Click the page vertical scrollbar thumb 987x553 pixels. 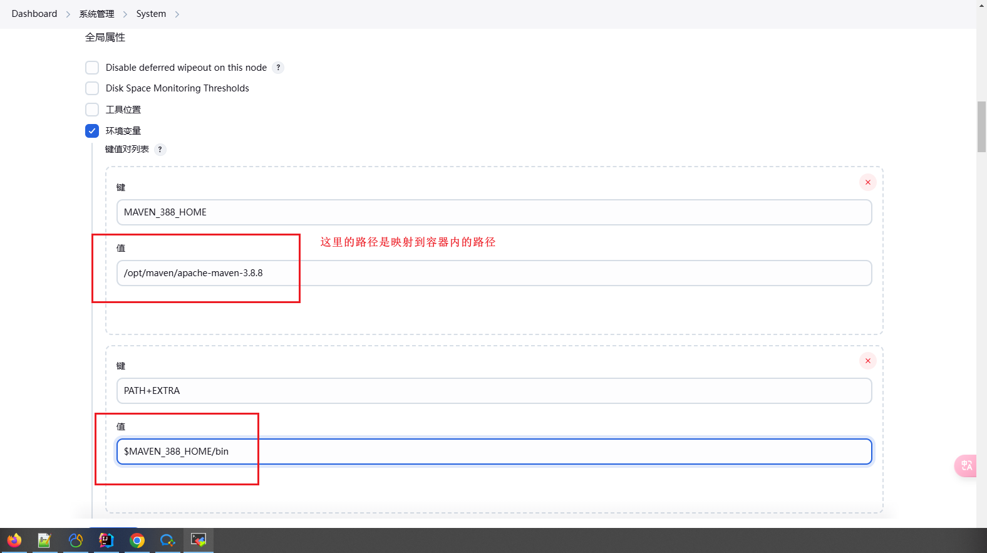[981, 127]
